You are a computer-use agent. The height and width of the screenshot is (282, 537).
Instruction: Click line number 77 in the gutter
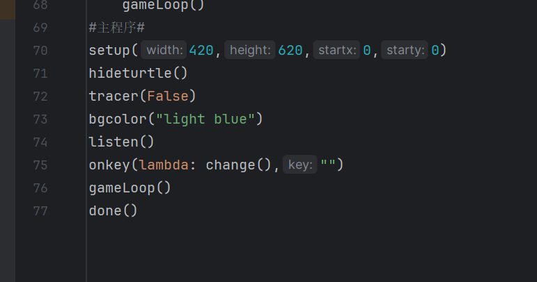[x=40, y=211]
